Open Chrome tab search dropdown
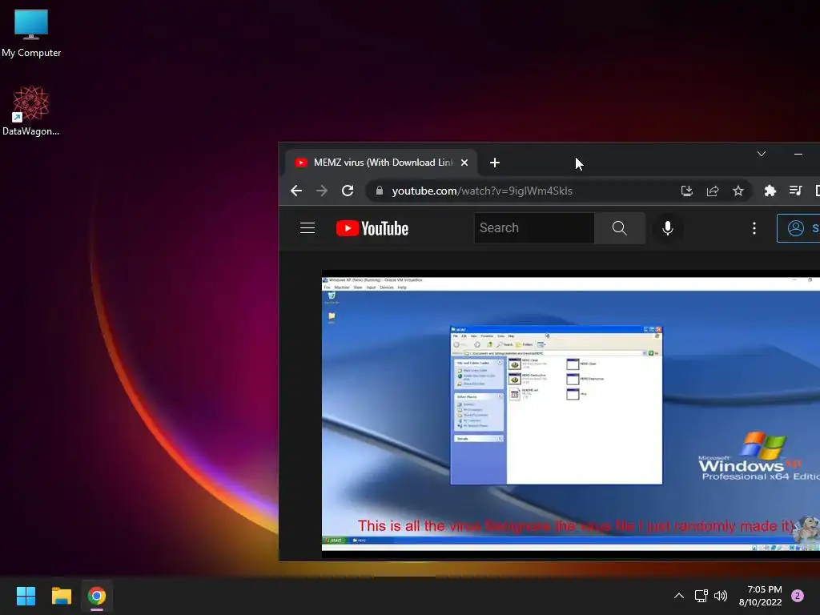820x615 pixels. pos(762,154)
